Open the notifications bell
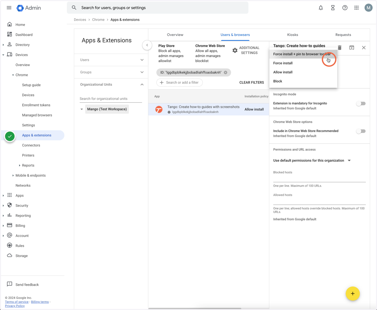This screenshot has width=377, height=310. (321, 8)
